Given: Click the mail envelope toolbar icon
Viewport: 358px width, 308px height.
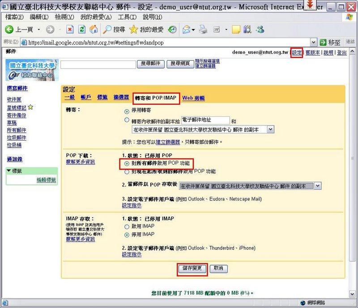Looking at the screenshot, I should (x=186, y=30).
